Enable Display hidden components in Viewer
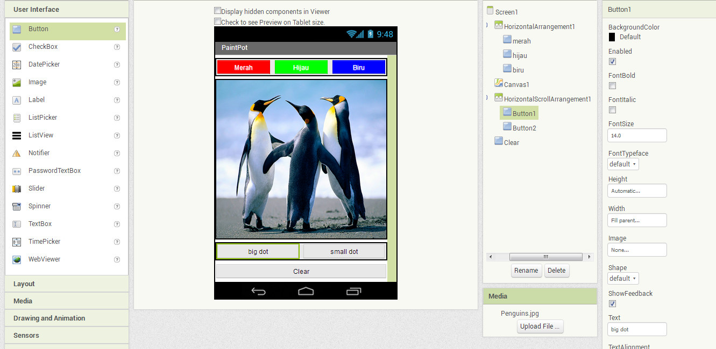This screenshot has width=716, height=349. click(217, 10)
